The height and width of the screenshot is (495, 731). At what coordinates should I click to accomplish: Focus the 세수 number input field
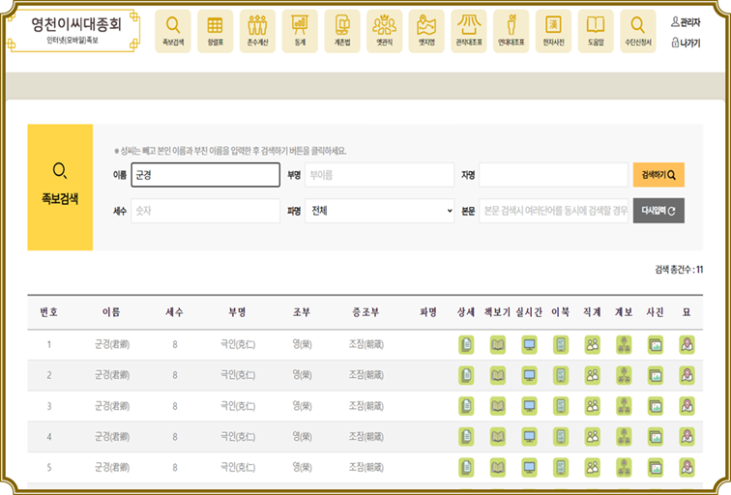206,211
